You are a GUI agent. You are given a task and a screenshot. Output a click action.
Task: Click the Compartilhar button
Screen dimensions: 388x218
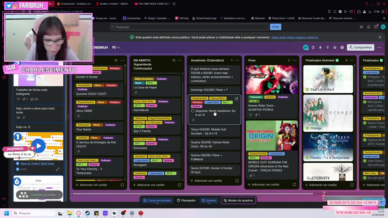tap(360, 48)
